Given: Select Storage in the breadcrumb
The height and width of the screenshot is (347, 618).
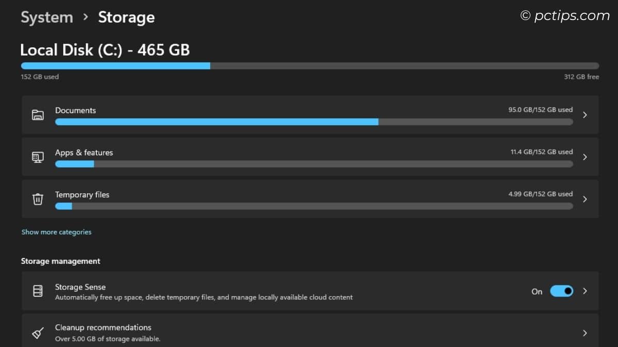Looking at the screenshot, I should coord(126,17).
